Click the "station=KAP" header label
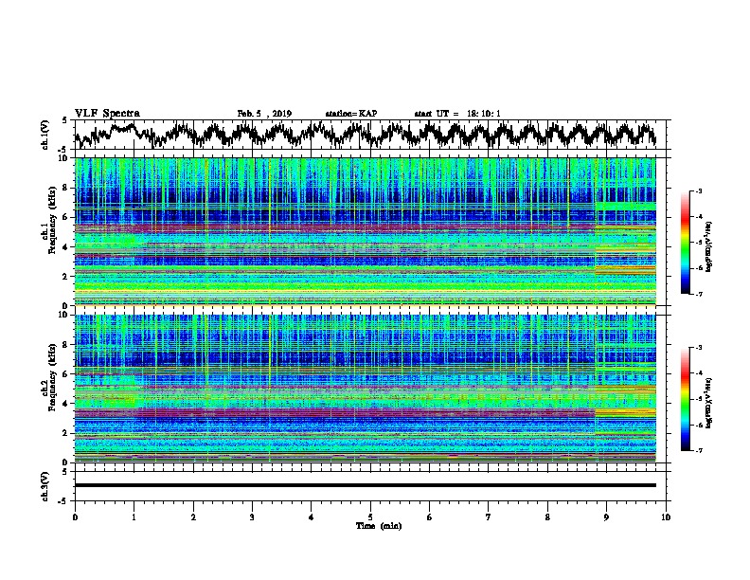This screenshot has width=750, height=580. [x=351, y=114]
